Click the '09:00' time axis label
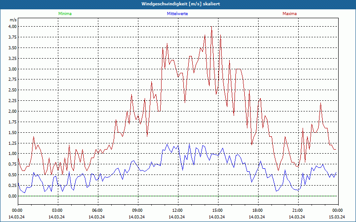Screen dimensions: 356x222 138,210
